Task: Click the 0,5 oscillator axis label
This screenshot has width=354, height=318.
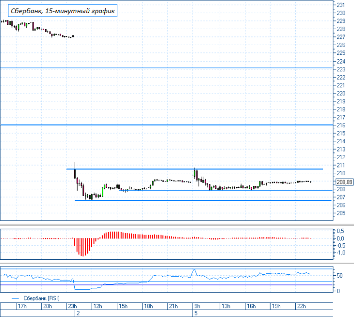Action: 340,231
